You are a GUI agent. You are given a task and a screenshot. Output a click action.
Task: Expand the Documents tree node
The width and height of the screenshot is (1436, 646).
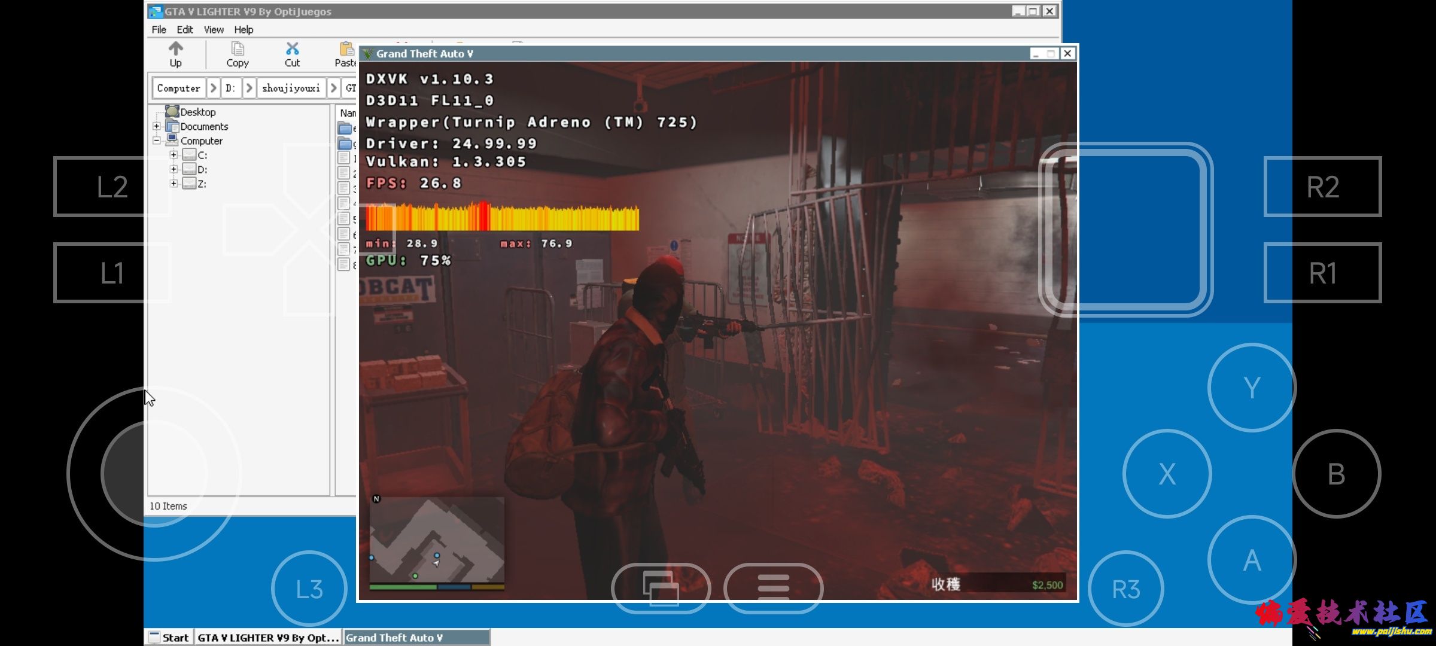point(157,126)
